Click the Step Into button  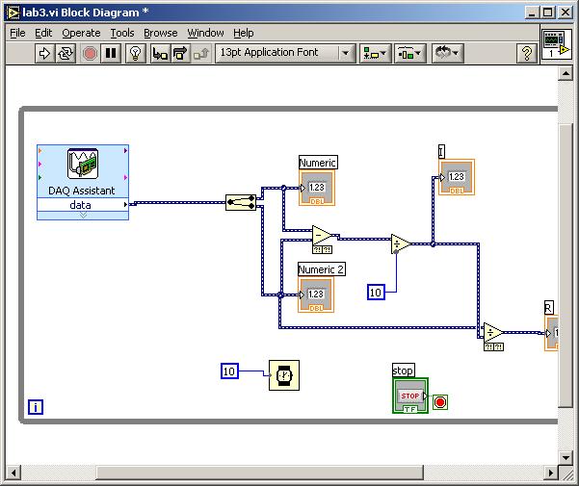pos(160,54)
